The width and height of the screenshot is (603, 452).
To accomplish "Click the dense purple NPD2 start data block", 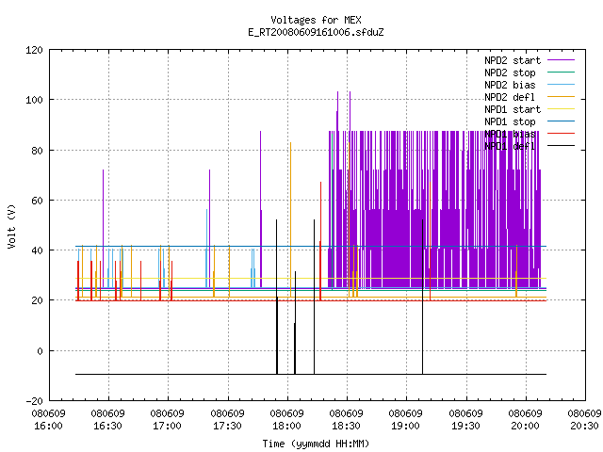I will [434, 209].
